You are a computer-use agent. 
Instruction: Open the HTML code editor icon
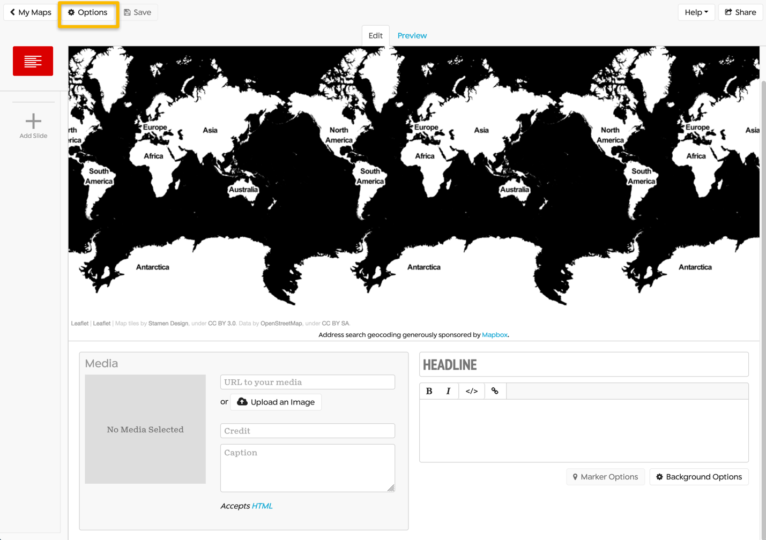point(471,391)
